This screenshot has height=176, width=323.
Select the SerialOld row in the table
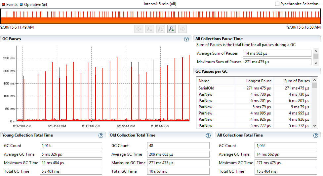[254, 88]
